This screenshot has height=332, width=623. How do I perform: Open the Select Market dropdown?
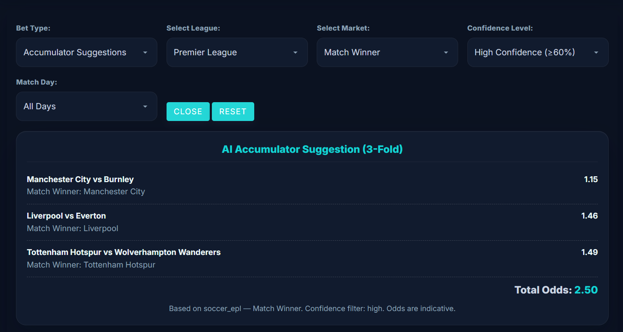pos(387,52)
